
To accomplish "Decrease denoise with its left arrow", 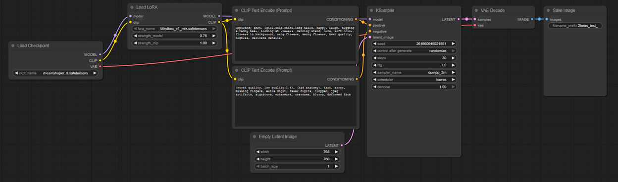I will (375, 87).
